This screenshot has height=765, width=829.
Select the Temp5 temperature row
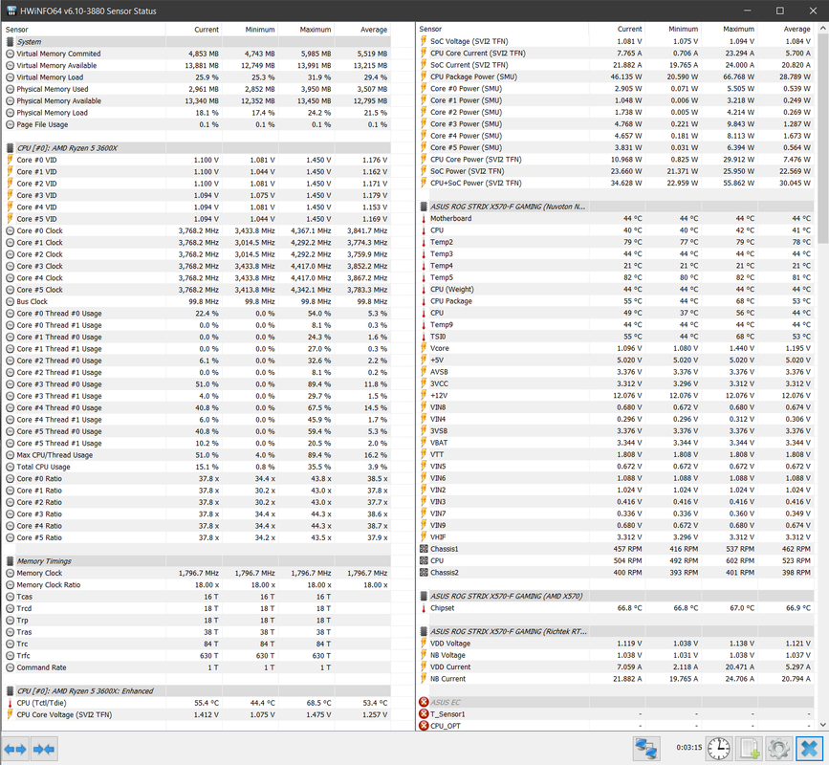(616, 277)
